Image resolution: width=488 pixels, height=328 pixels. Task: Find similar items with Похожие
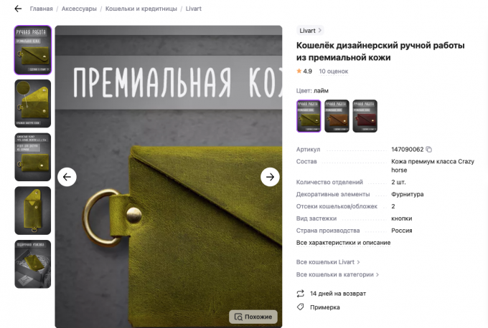[253, 317]
